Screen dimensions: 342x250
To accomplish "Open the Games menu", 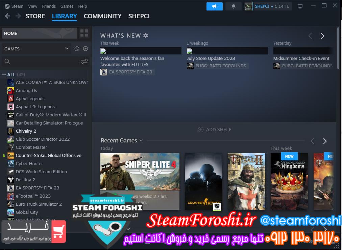I will coord(67,6).
